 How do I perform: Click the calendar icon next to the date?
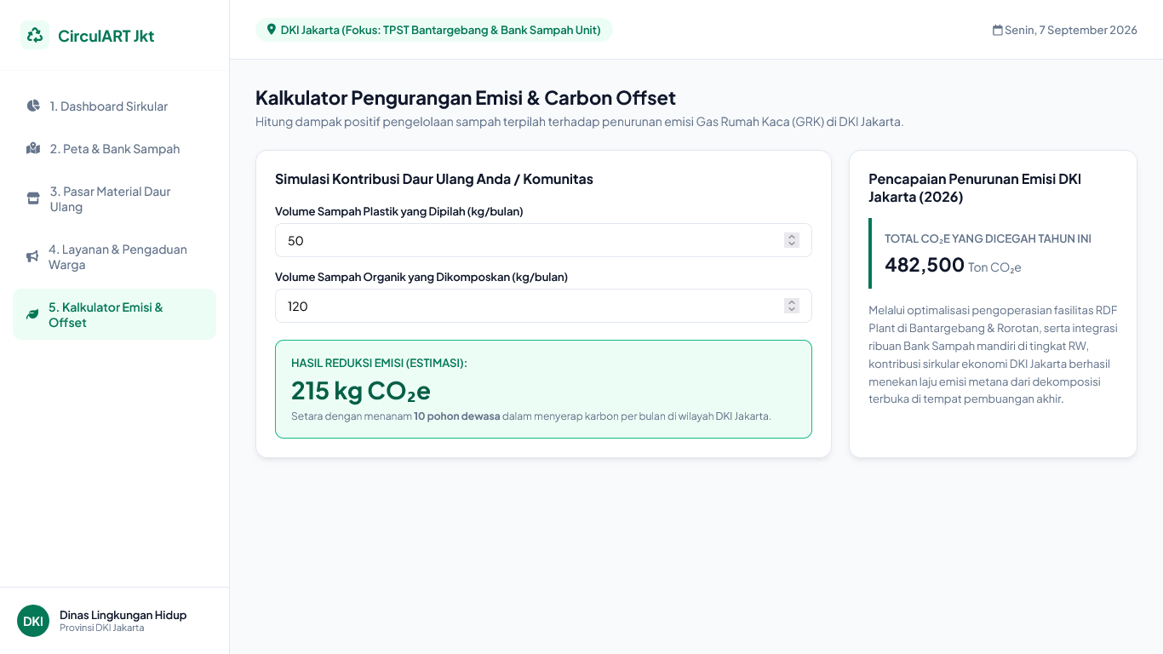(x=997, y=30)
